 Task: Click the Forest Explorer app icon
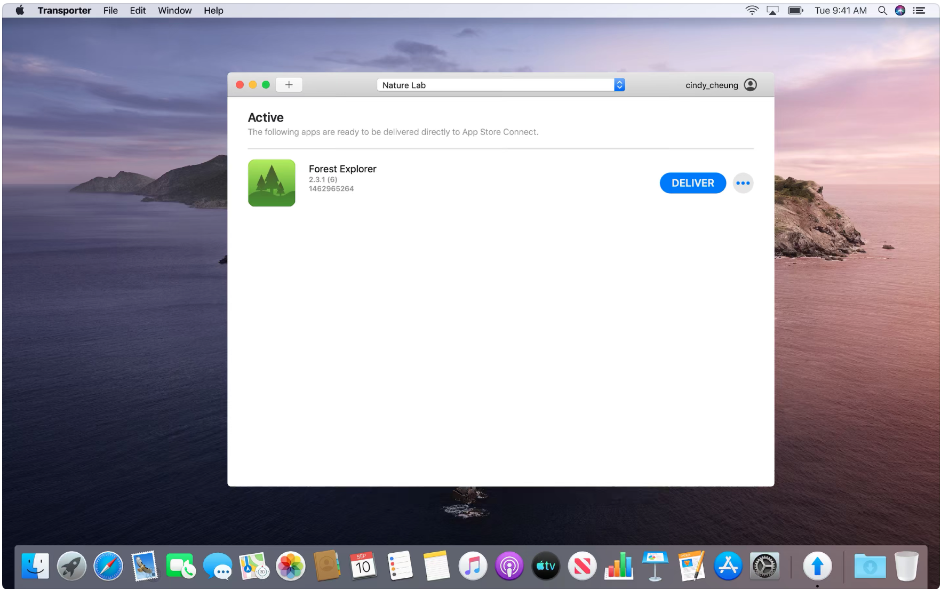pos(271,182)
